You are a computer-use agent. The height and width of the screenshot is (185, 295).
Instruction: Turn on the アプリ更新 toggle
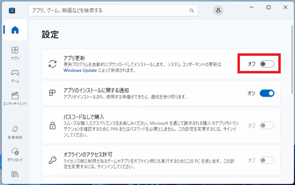pos(267,64)
